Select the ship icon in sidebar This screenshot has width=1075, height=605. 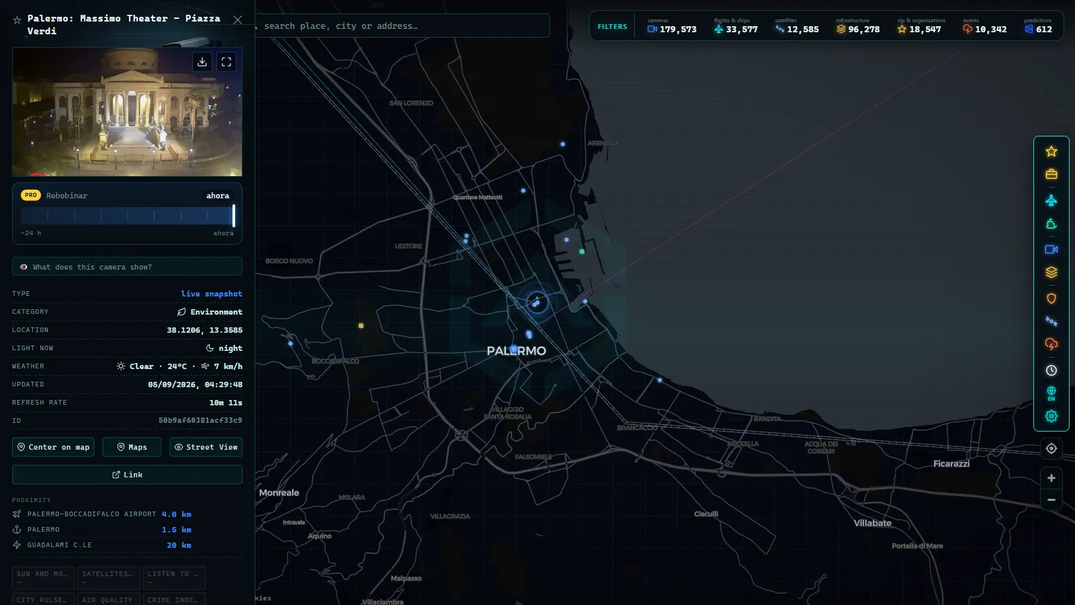pos(1051,224)
